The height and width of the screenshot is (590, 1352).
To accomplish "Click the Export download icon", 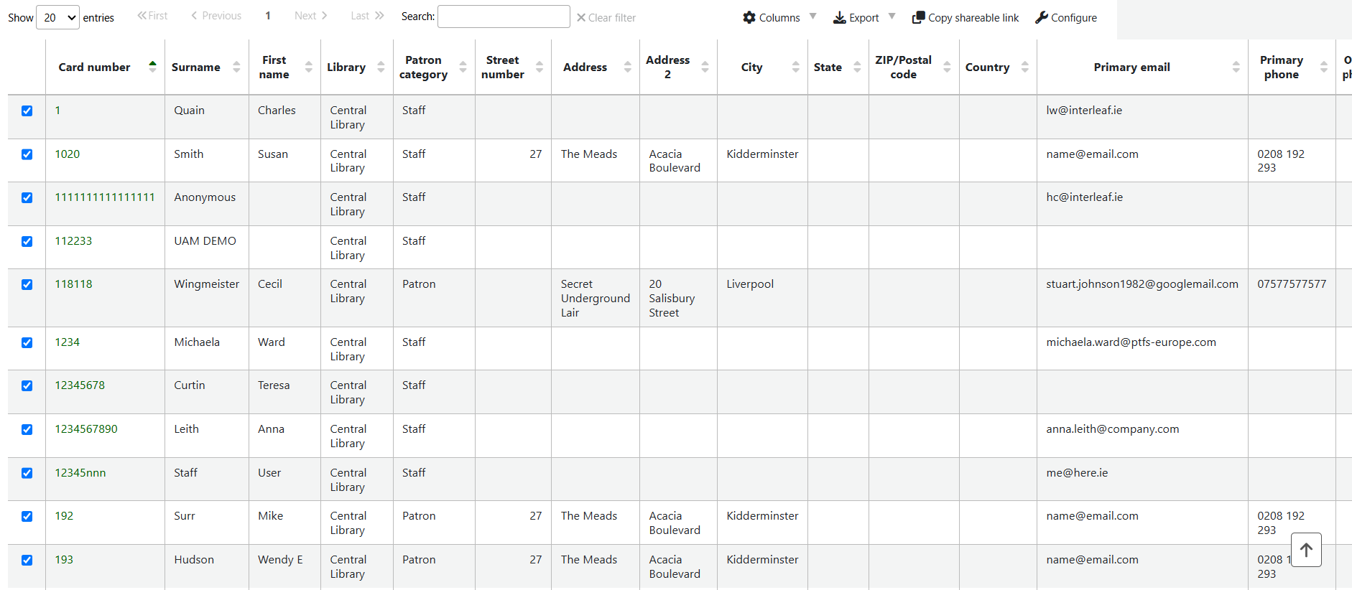I will (839, 17).
